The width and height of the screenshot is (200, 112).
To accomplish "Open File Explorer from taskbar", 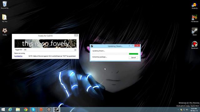I will pyautogui.click(x=18, y=110).
